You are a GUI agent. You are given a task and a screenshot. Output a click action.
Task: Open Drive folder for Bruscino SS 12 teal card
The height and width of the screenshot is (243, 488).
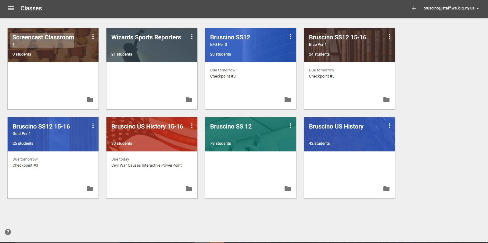(288, 189)
